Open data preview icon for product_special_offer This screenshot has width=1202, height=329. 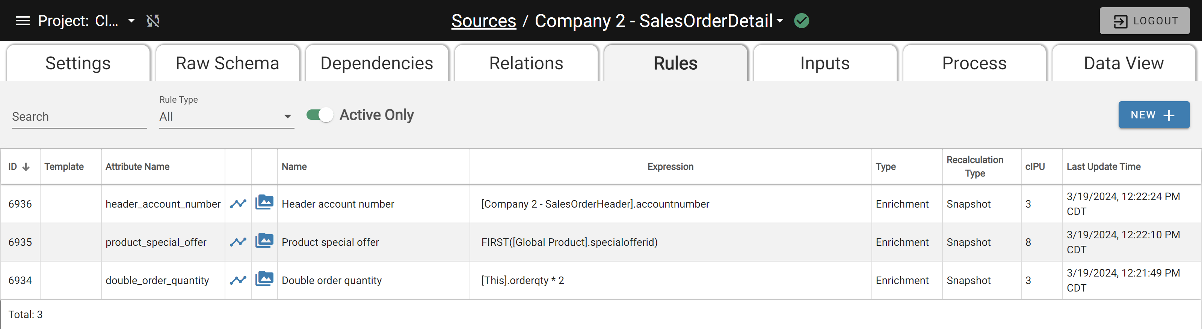[x=264, y=241]
